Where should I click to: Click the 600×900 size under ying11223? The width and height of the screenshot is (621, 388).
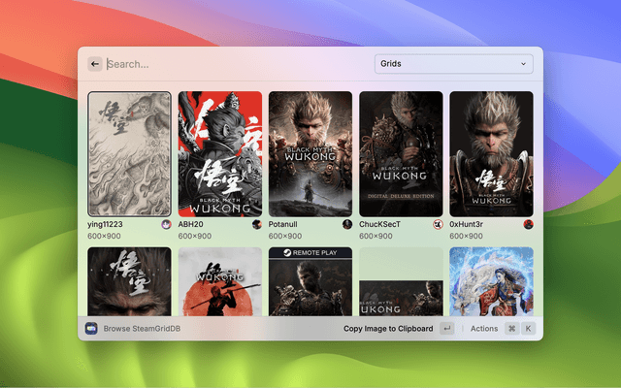[x=104, y=236]
